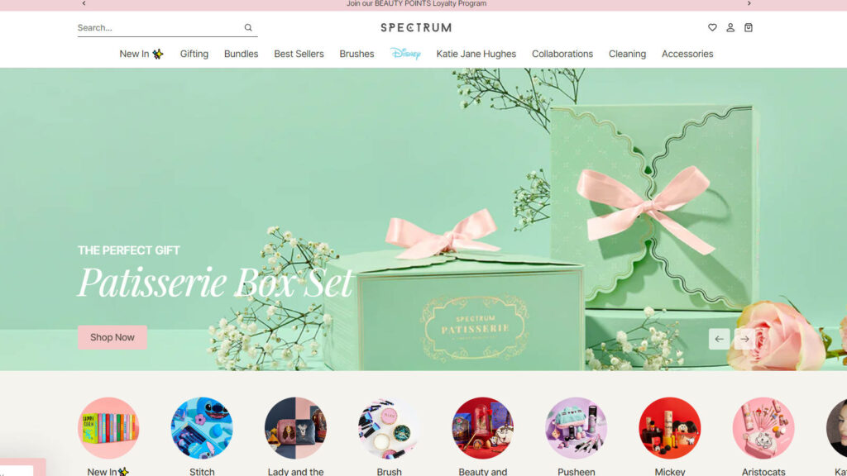
Task: Open the Stitch collection thumbnail
Action: 202,428
